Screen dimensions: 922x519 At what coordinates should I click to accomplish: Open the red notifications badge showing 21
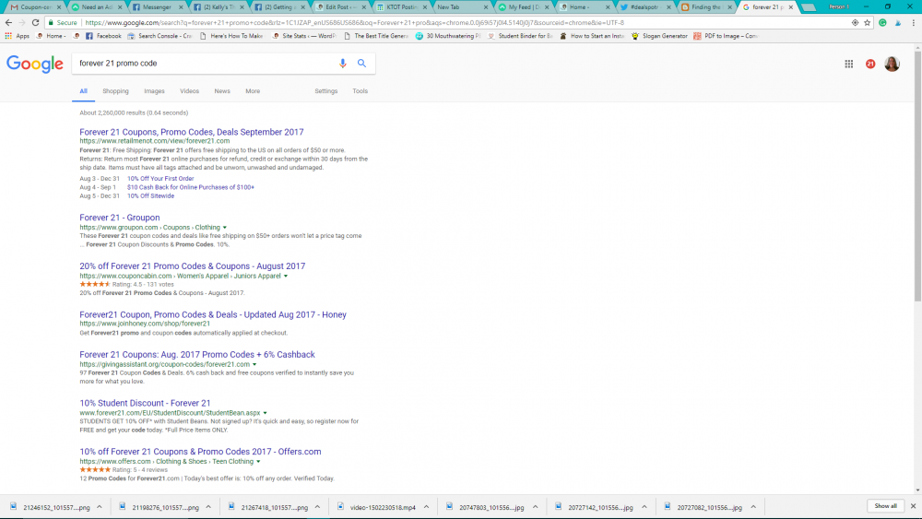coord(870,64)
